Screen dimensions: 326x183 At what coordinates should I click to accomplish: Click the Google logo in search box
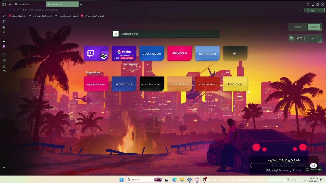[116, 34]
